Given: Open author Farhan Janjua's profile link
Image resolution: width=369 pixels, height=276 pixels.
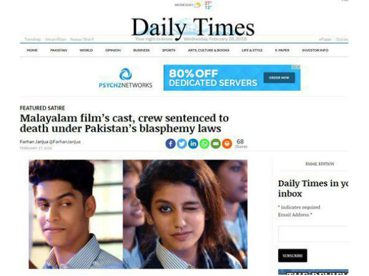Looking at the screenshot, I should click(50, 142).
